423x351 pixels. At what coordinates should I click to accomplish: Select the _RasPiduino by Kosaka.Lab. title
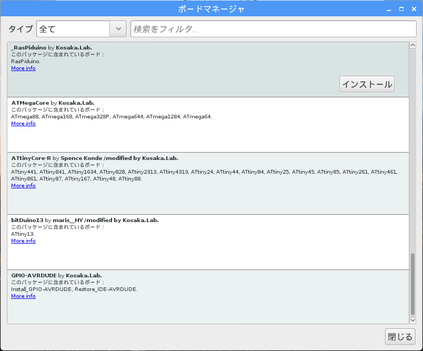52,48
